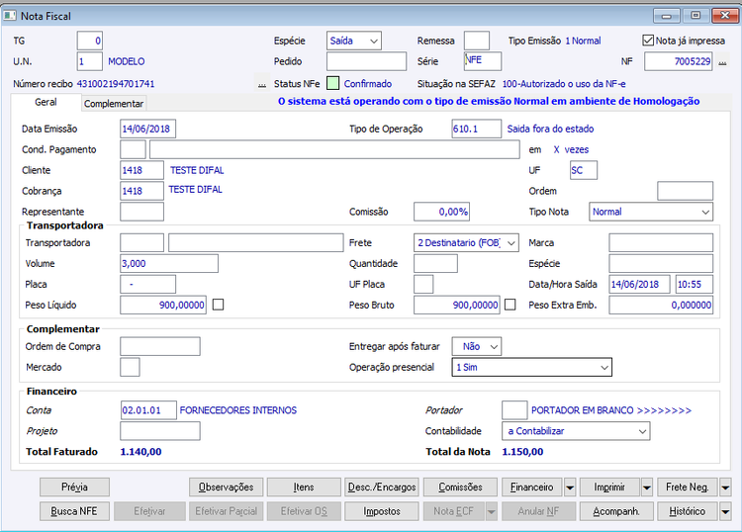742x532 pixels.
Task: Click the Placa input field
Action: pos(148,284)
